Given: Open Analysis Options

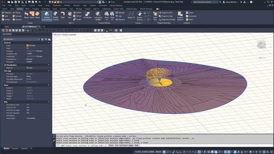Looking at the screenshot, I should (x=180, y=16).
